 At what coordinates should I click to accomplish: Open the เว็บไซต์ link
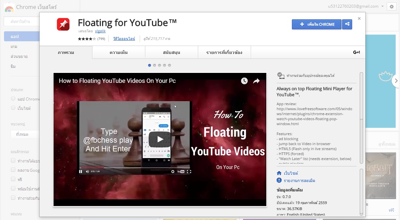tap(291, 173)
